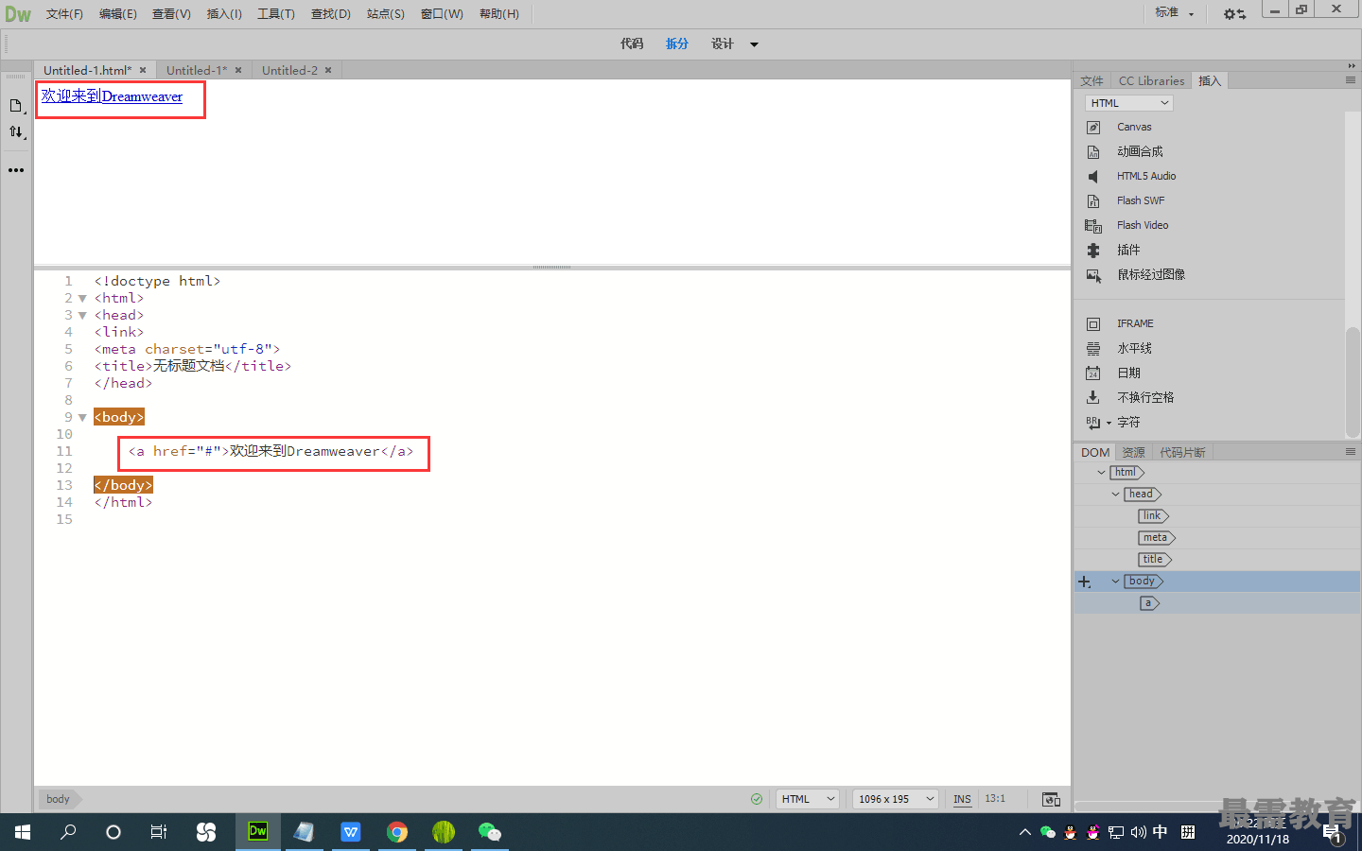
Task: Switch to 代码 view
Action: pos(632,43)
